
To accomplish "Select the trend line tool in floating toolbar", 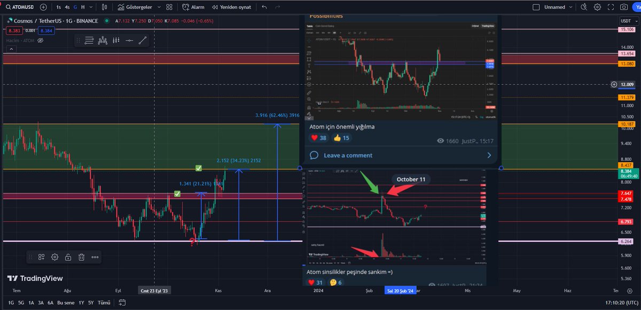I will pos(143,40).
